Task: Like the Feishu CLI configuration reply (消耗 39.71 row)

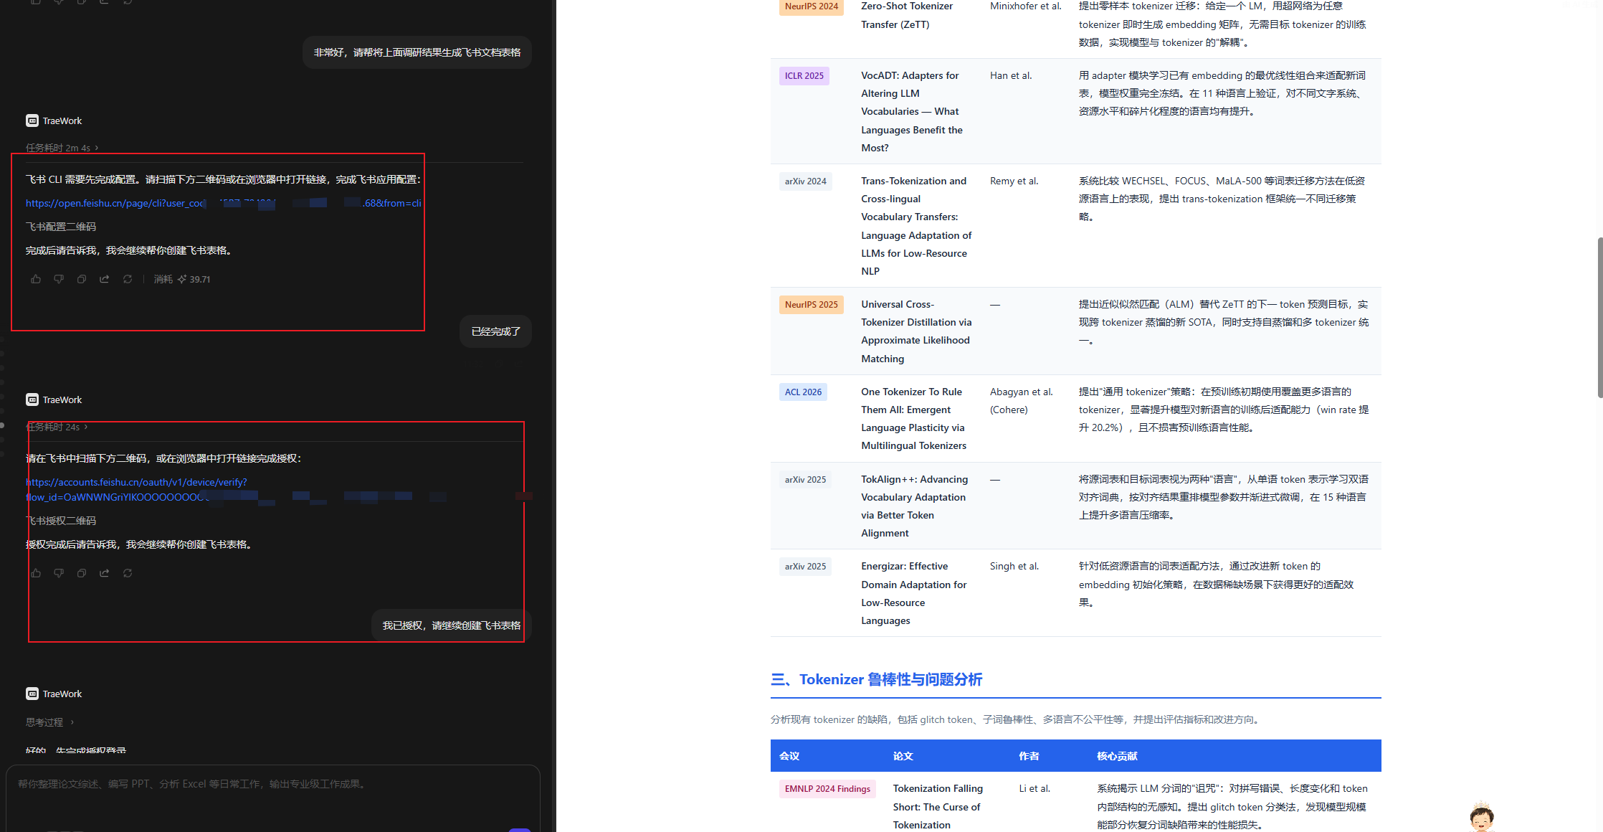Action: coord(36,279)
